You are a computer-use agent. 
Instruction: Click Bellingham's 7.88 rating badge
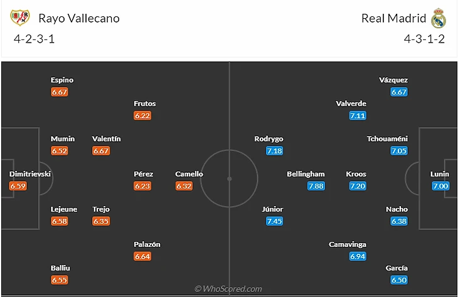pos(316,186)
